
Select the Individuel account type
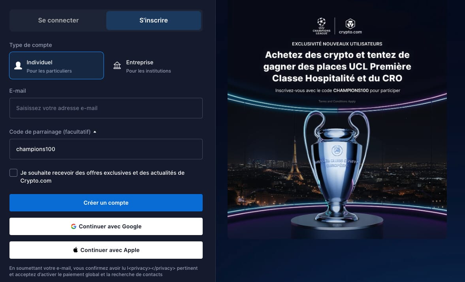[x=56, y=65]
